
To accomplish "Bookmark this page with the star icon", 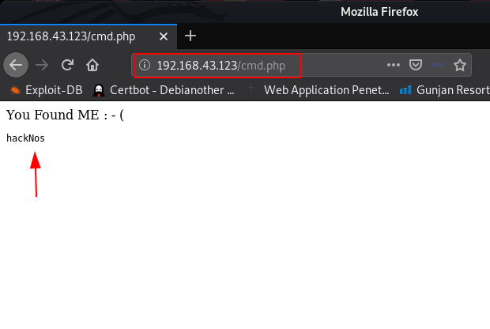I will (x=460, y=65).
